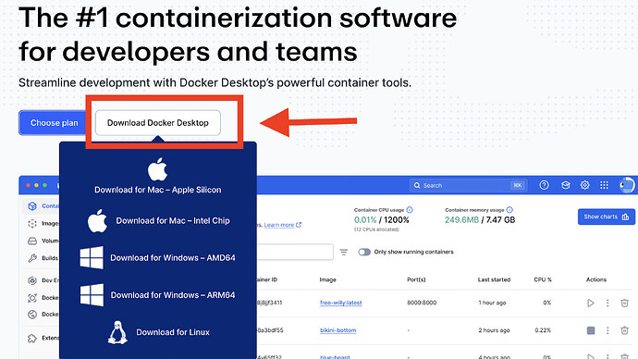Screen dimensions: 638x359
Task: Click the Windows logo beside ARM64
Action: (92, 295)
